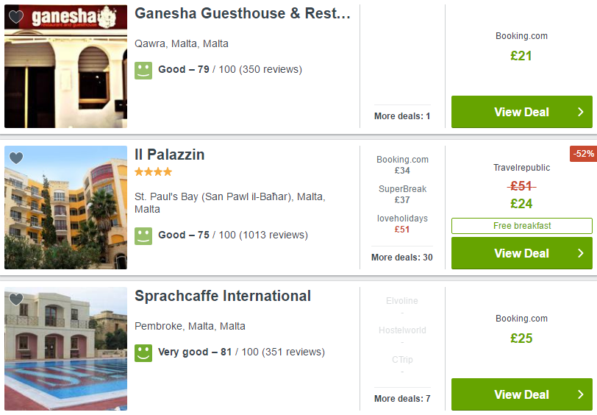Expand More deals: 30 for Il Palazzin
Image resolution: width=597 pixels, height=415 pixels.
pyautogui.click(x=402, y=258)
